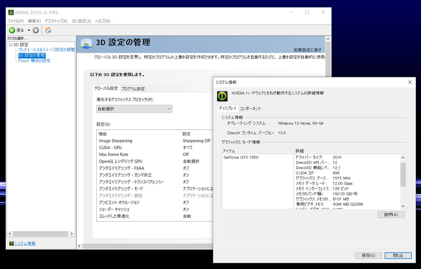Click the small icon beside システム情報 link
This screenshot has height=269, width=421.
11,243
